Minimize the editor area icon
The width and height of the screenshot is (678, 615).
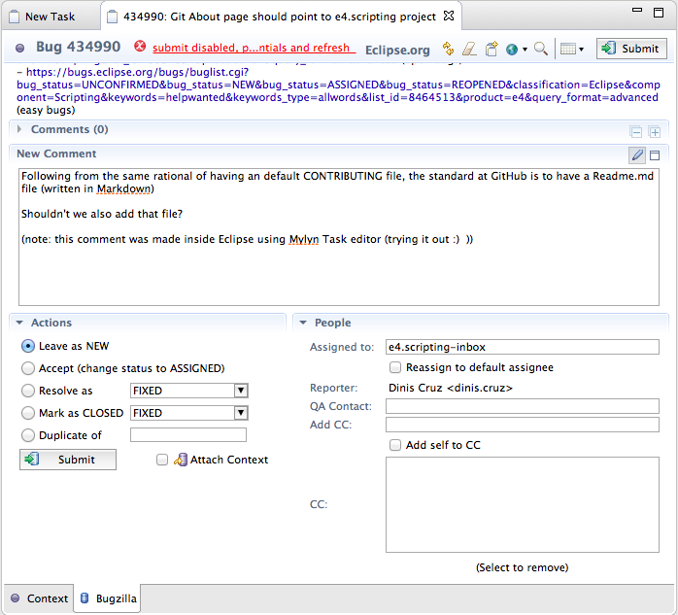[637, 10]
